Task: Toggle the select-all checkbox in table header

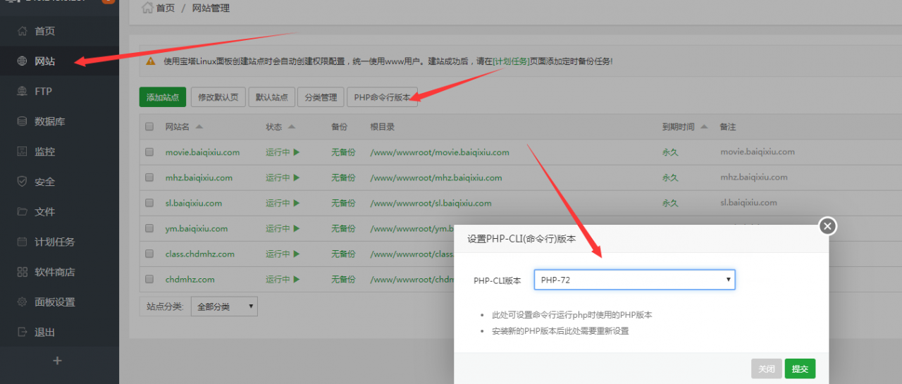Action: pyautogui.click(x=149, y=127)
